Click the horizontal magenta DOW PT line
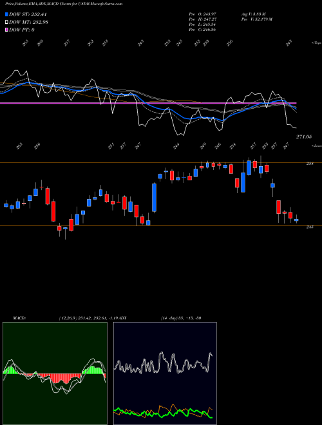This screenshot has width=322, height=425. 148,103
